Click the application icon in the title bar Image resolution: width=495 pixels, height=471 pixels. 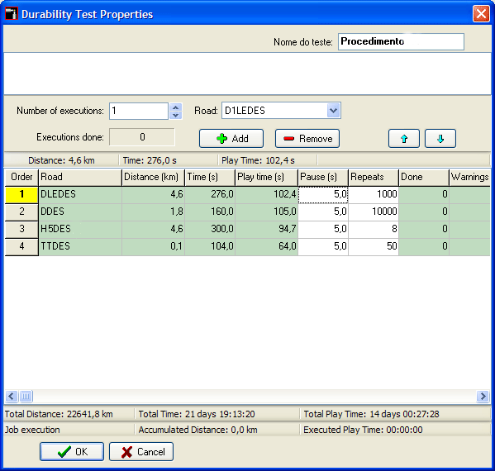pyautogui.click(x=12, y=14)
